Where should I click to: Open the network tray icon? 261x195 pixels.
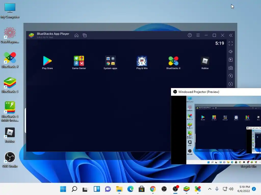[225, 189]
